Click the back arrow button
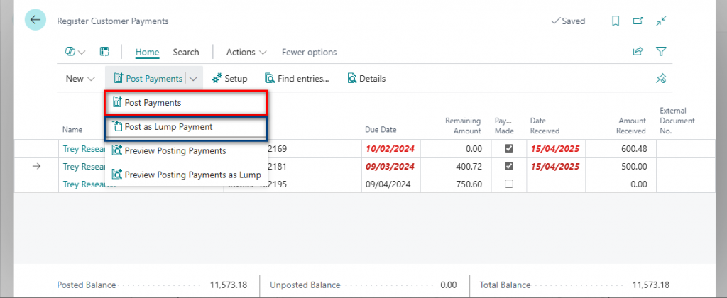This screenshot has height=298, width=727. (35, 21)
